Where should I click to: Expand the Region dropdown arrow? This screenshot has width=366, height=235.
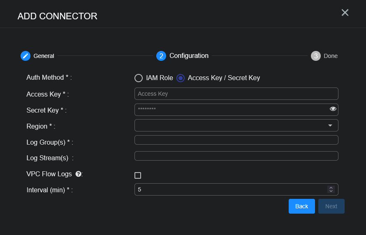point(330,125)
